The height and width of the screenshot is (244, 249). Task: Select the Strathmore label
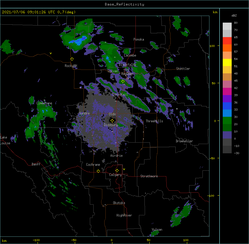149,176
